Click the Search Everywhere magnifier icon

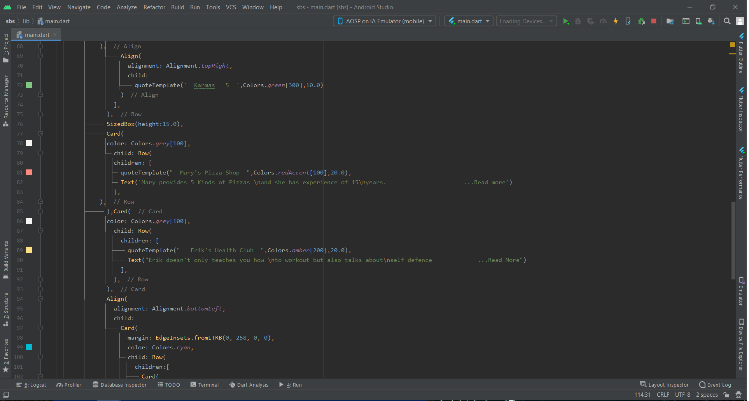727,21
